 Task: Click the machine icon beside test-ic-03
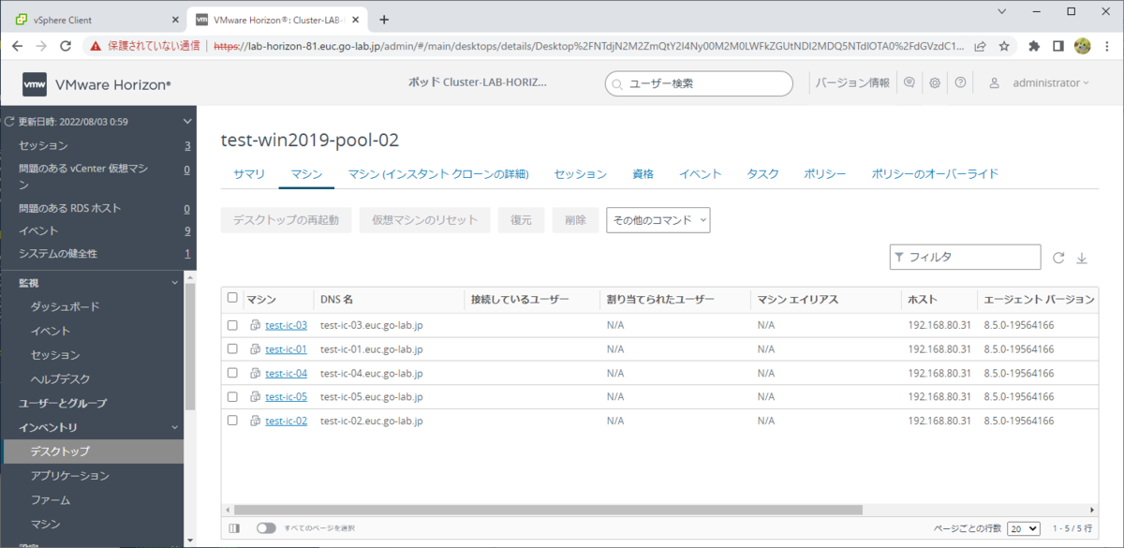pos(256,325)
